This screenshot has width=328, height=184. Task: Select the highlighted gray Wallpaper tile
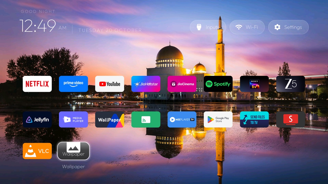pos(73,151)
